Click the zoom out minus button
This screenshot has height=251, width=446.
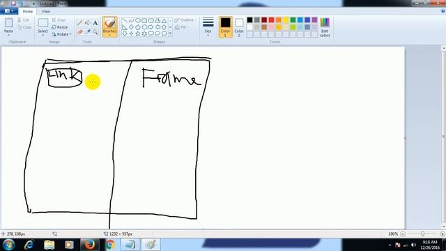pyautogui.click(x=403, y=234)
